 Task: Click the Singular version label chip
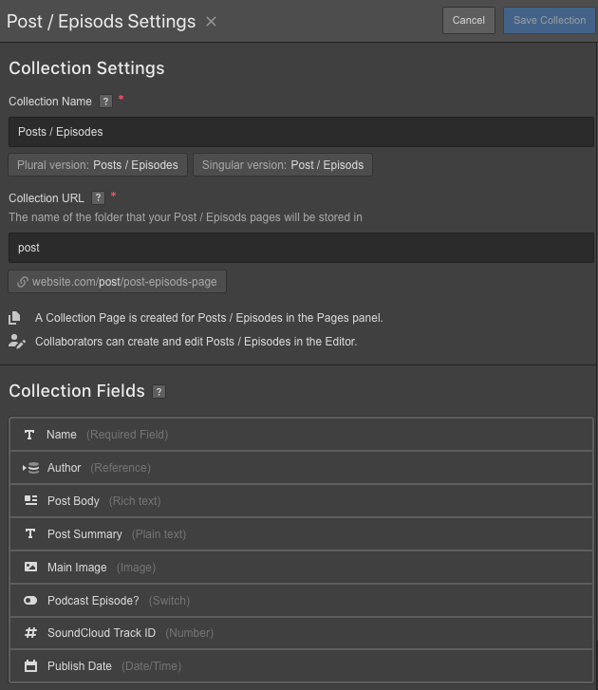(283, 165)
